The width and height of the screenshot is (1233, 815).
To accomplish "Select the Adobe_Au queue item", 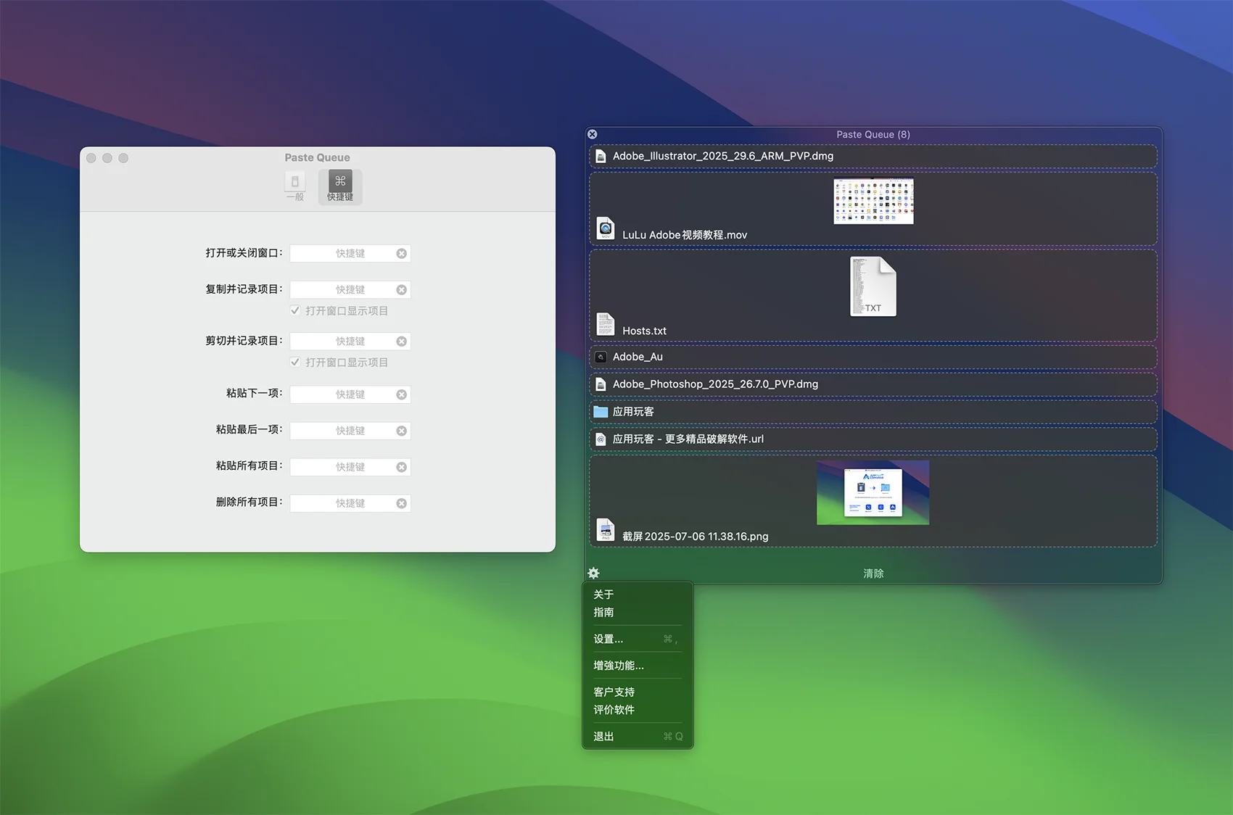I will click(x=873, y=357).
